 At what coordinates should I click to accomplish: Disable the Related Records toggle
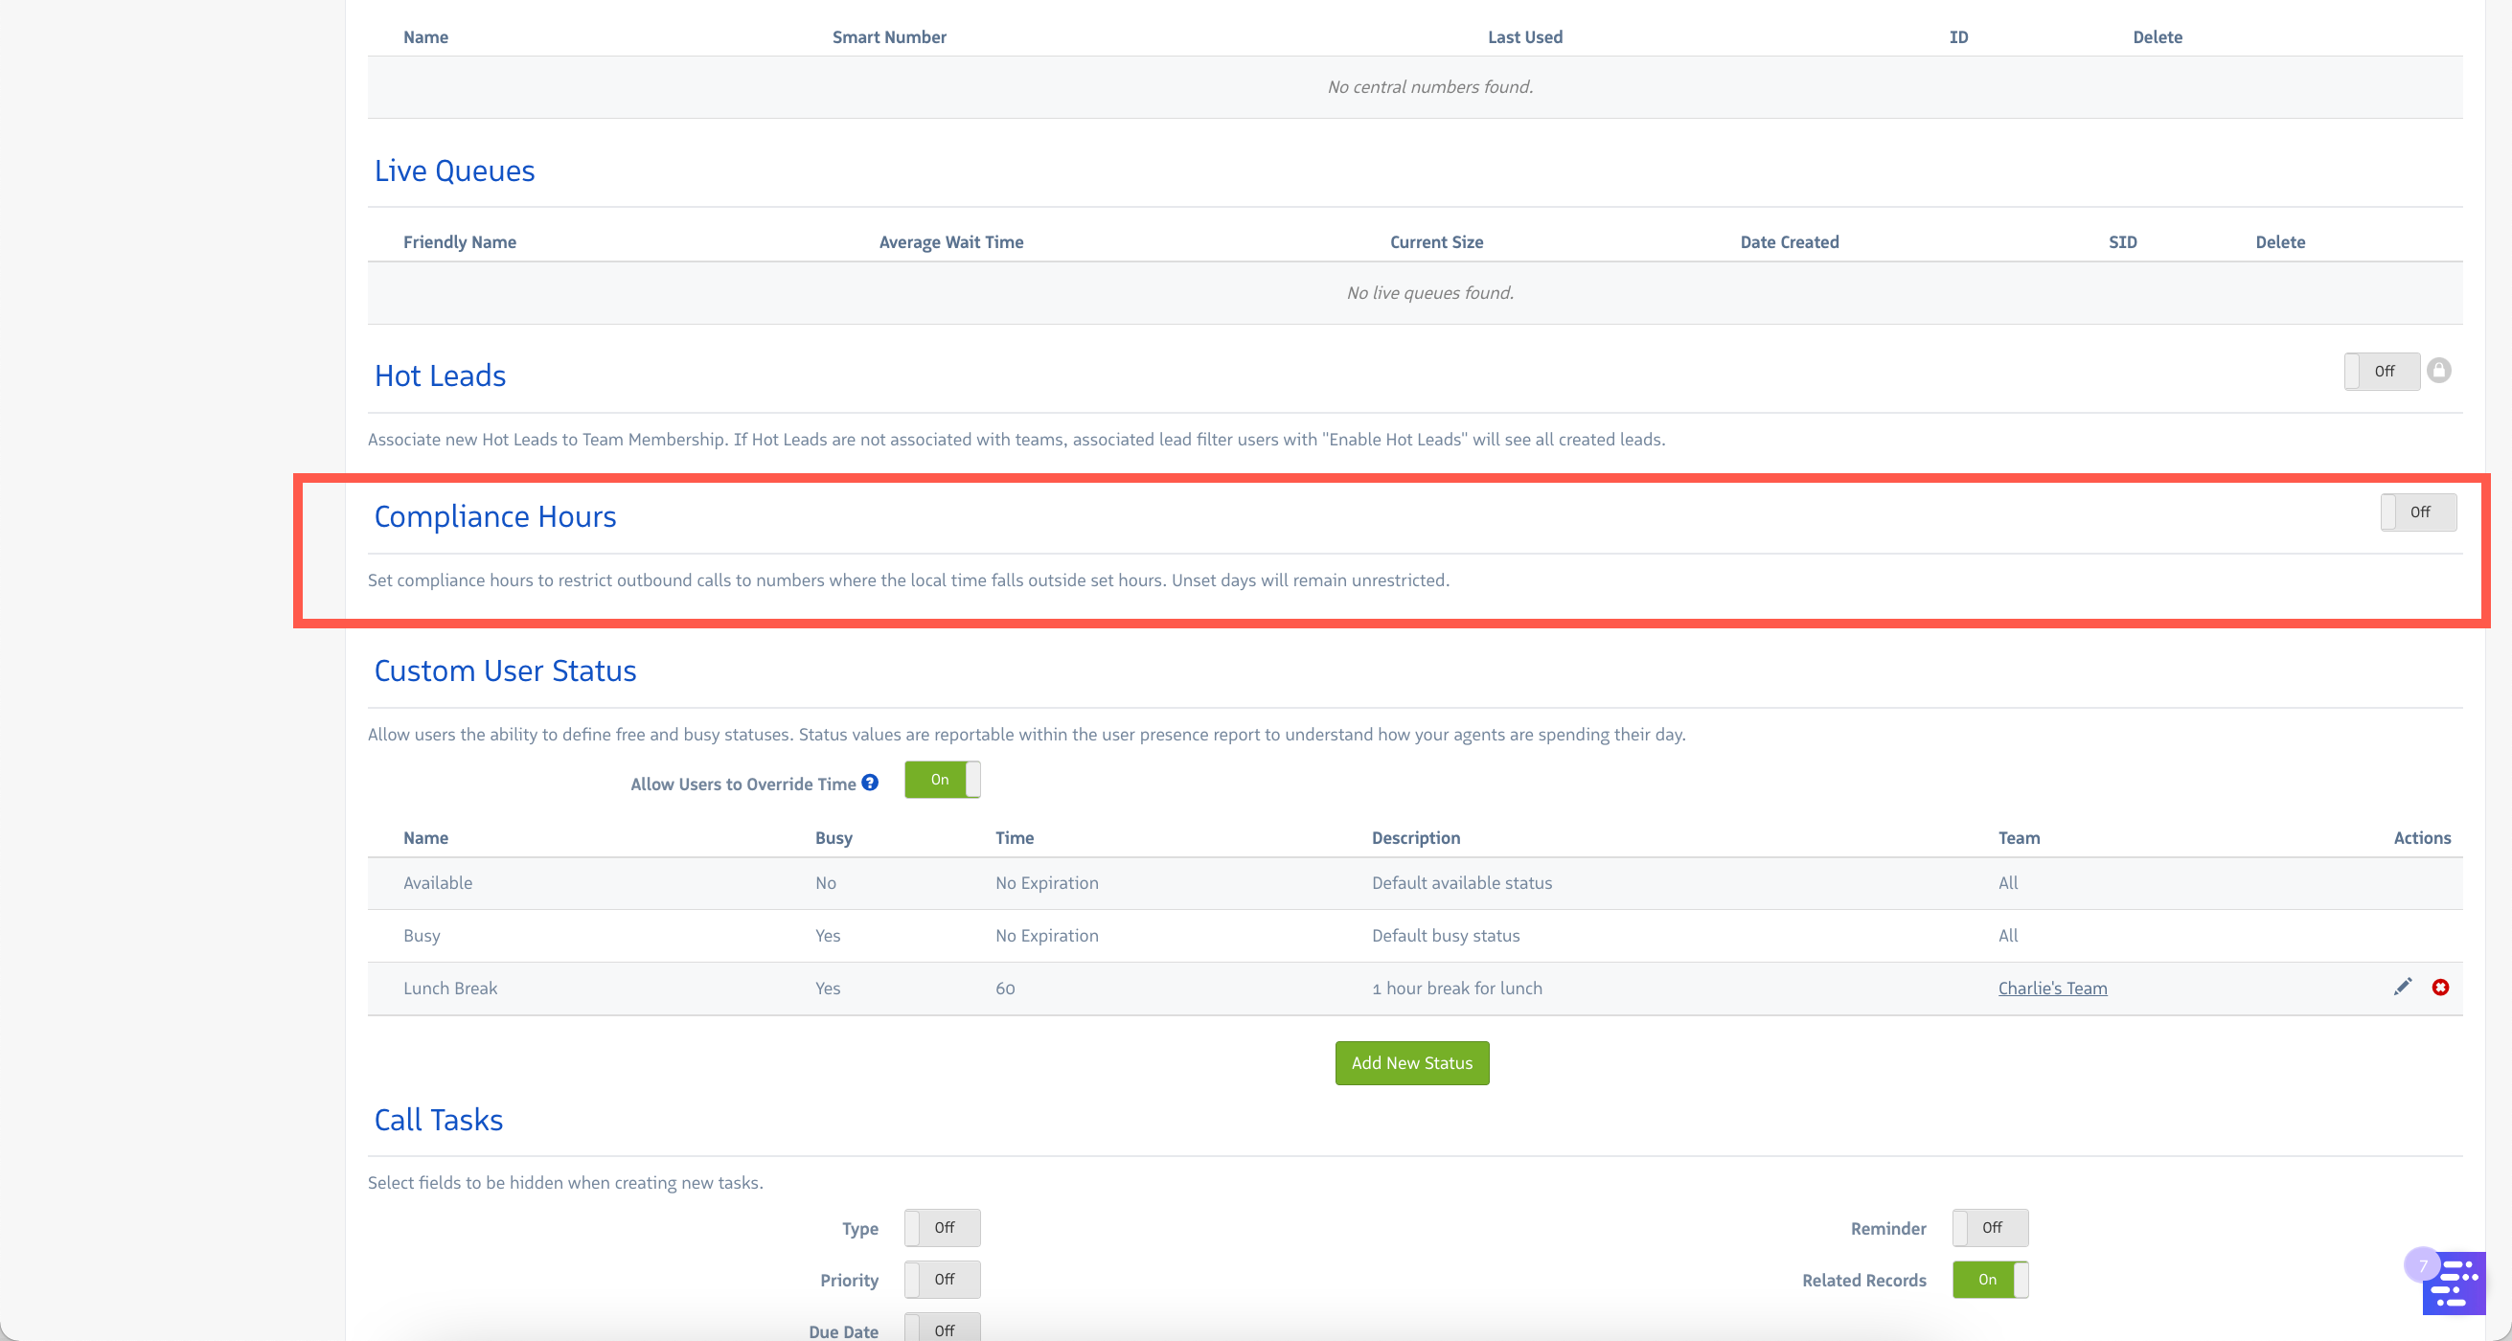point(1989,1280)
